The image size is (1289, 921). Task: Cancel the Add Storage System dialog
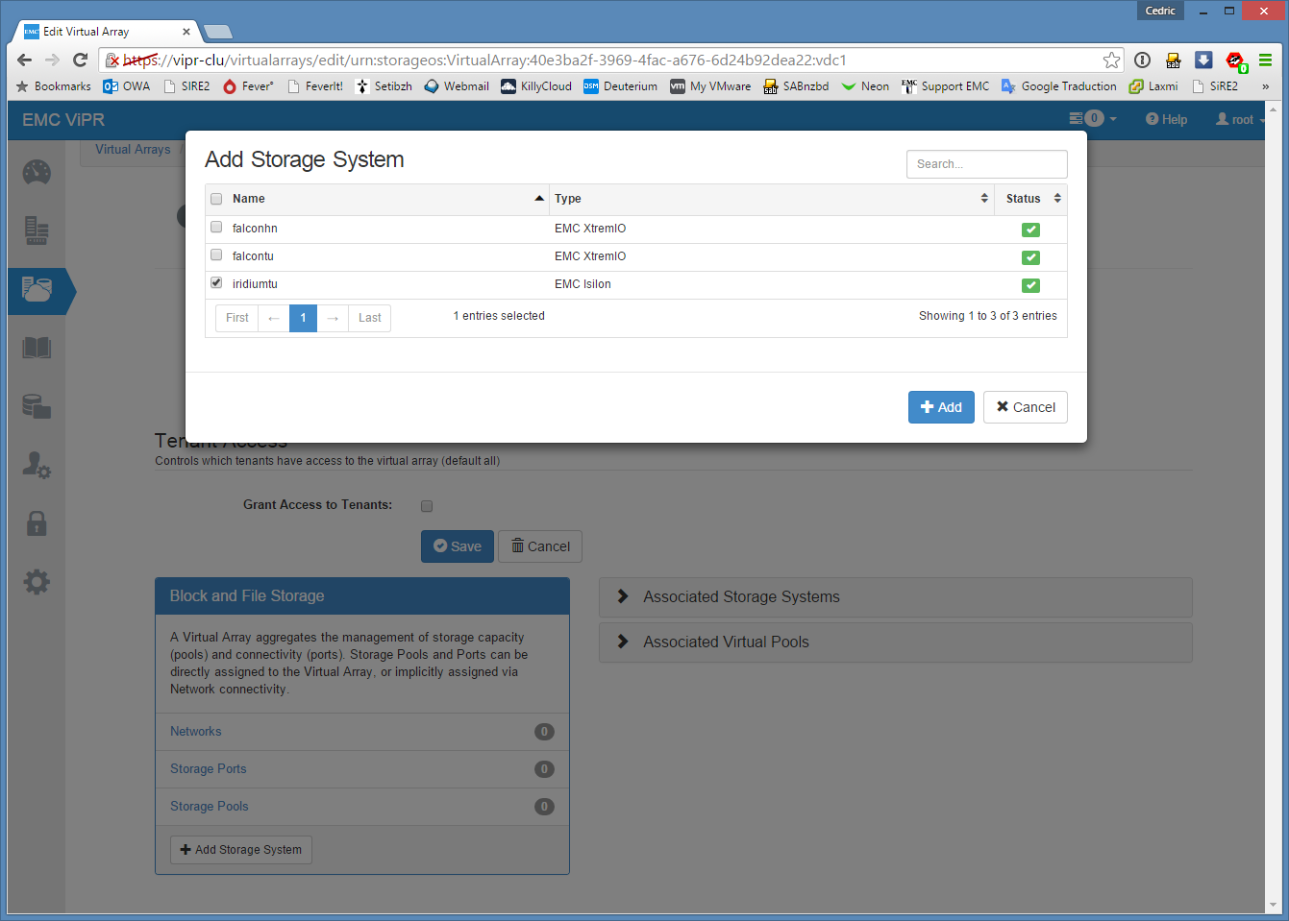1025,407
